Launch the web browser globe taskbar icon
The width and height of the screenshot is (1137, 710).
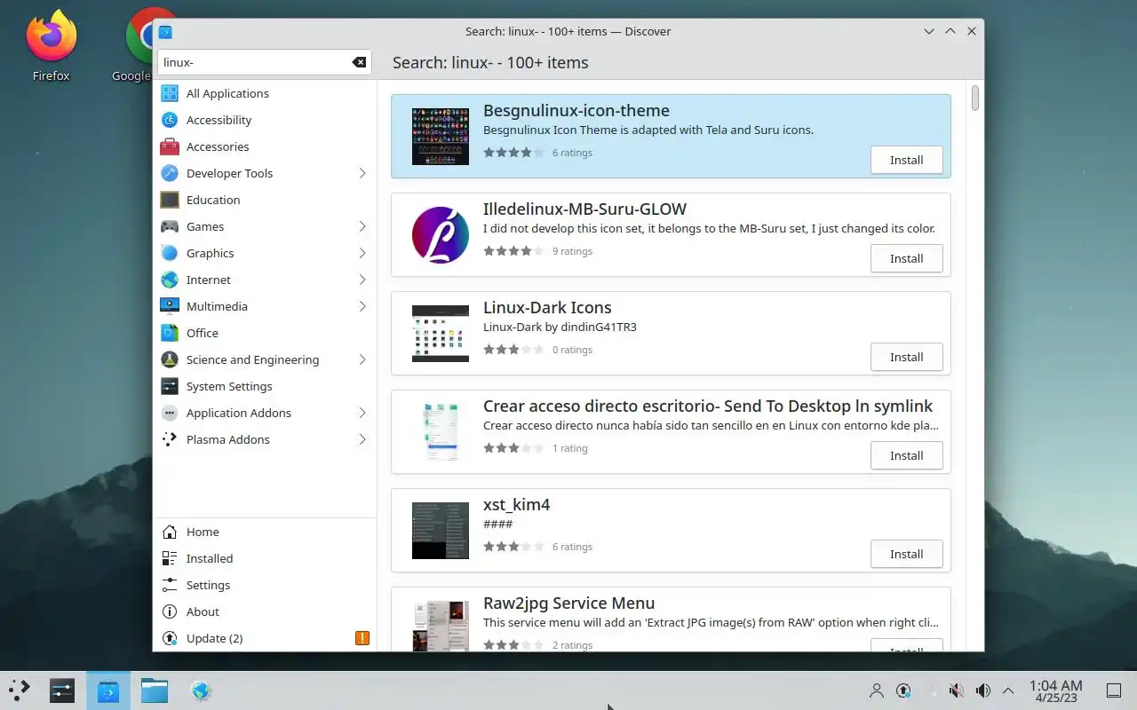pos(202,690)
